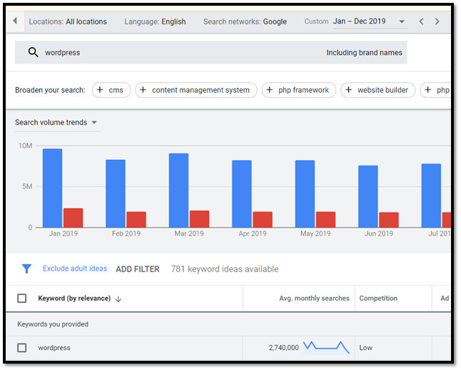Change Search networks: Google setting
The height and width of the screenshot is (370, 461).
coord(245,21)
